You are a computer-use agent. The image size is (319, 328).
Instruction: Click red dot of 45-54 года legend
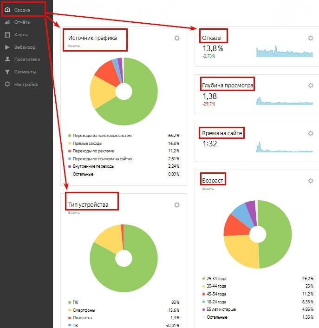203,294
